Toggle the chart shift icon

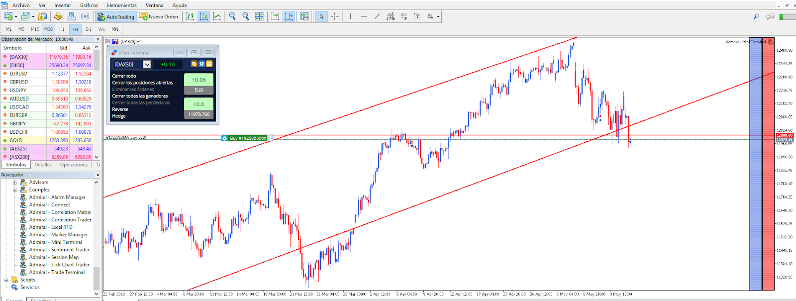click(x=289, y=16)
